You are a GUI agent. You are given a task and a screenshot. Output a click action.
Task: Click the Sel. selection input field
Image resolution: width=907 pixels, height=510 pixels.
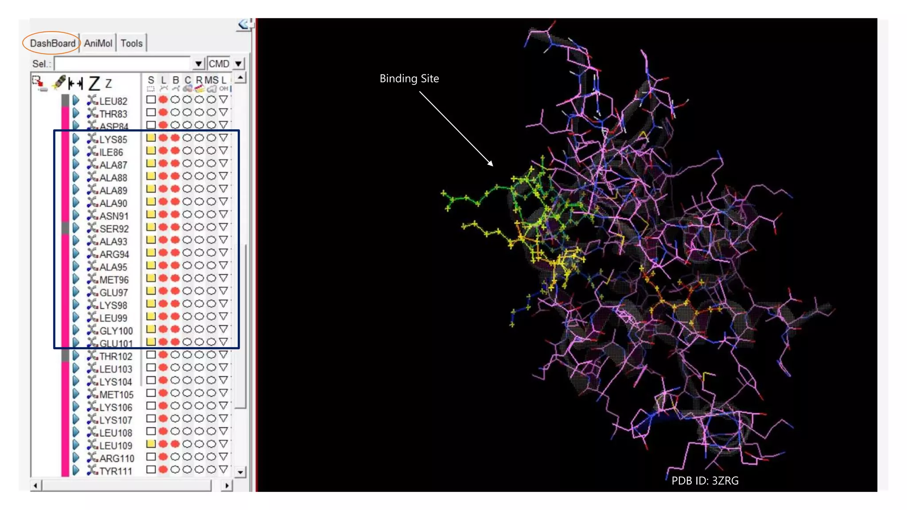(122, 64)
